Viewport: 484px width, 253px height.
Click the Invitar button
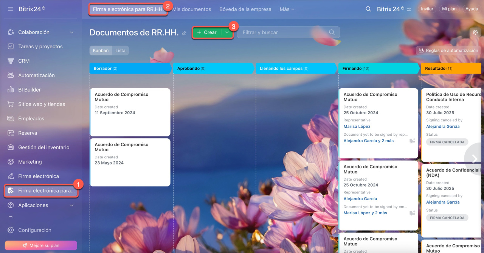427,9
